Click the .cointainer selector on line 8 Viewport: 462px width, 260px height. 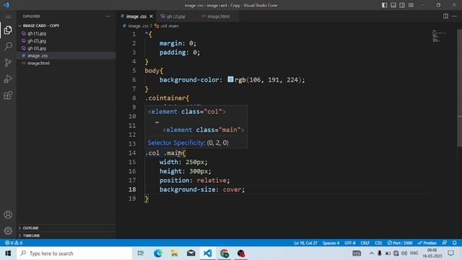tap(167, 98)
